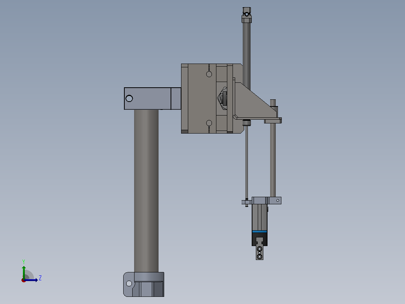
Task: Click the blue band on the cylinder
Action: click(260, 231)
